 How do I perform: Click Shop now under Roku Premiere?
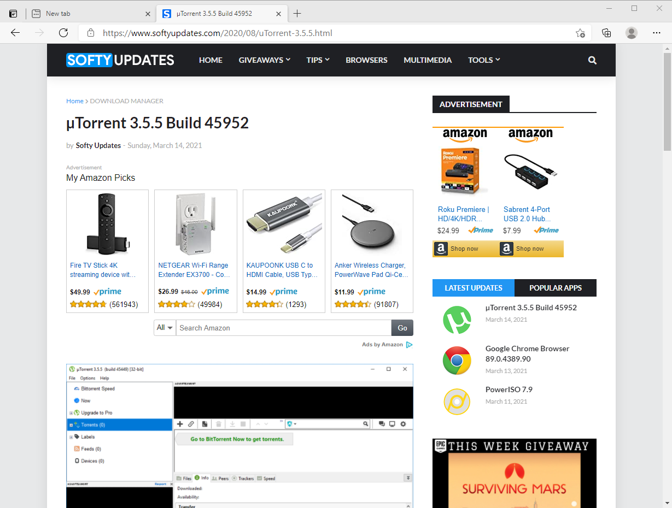(x=464, y=249)
